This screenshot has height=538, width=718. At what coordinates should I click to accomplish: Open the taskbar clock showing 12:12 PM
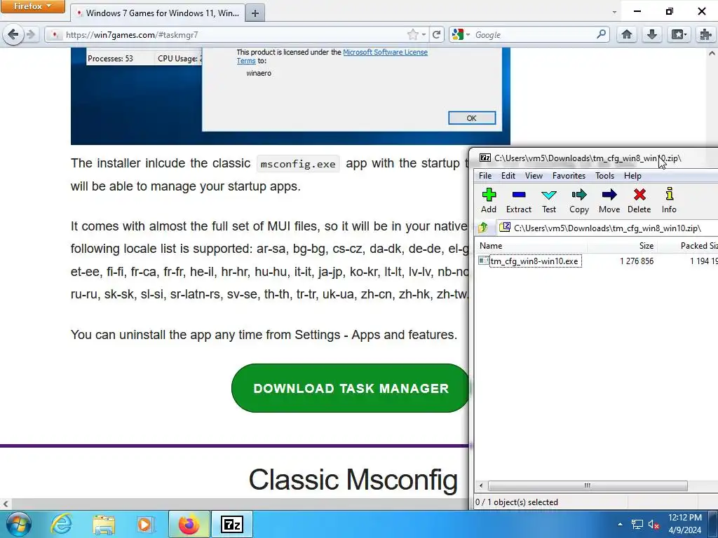pyautogui.click(x=684, y=524)
